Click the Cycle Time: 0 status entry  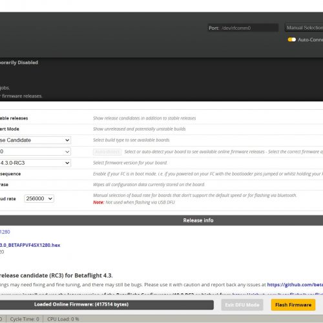tap(25, 319)
